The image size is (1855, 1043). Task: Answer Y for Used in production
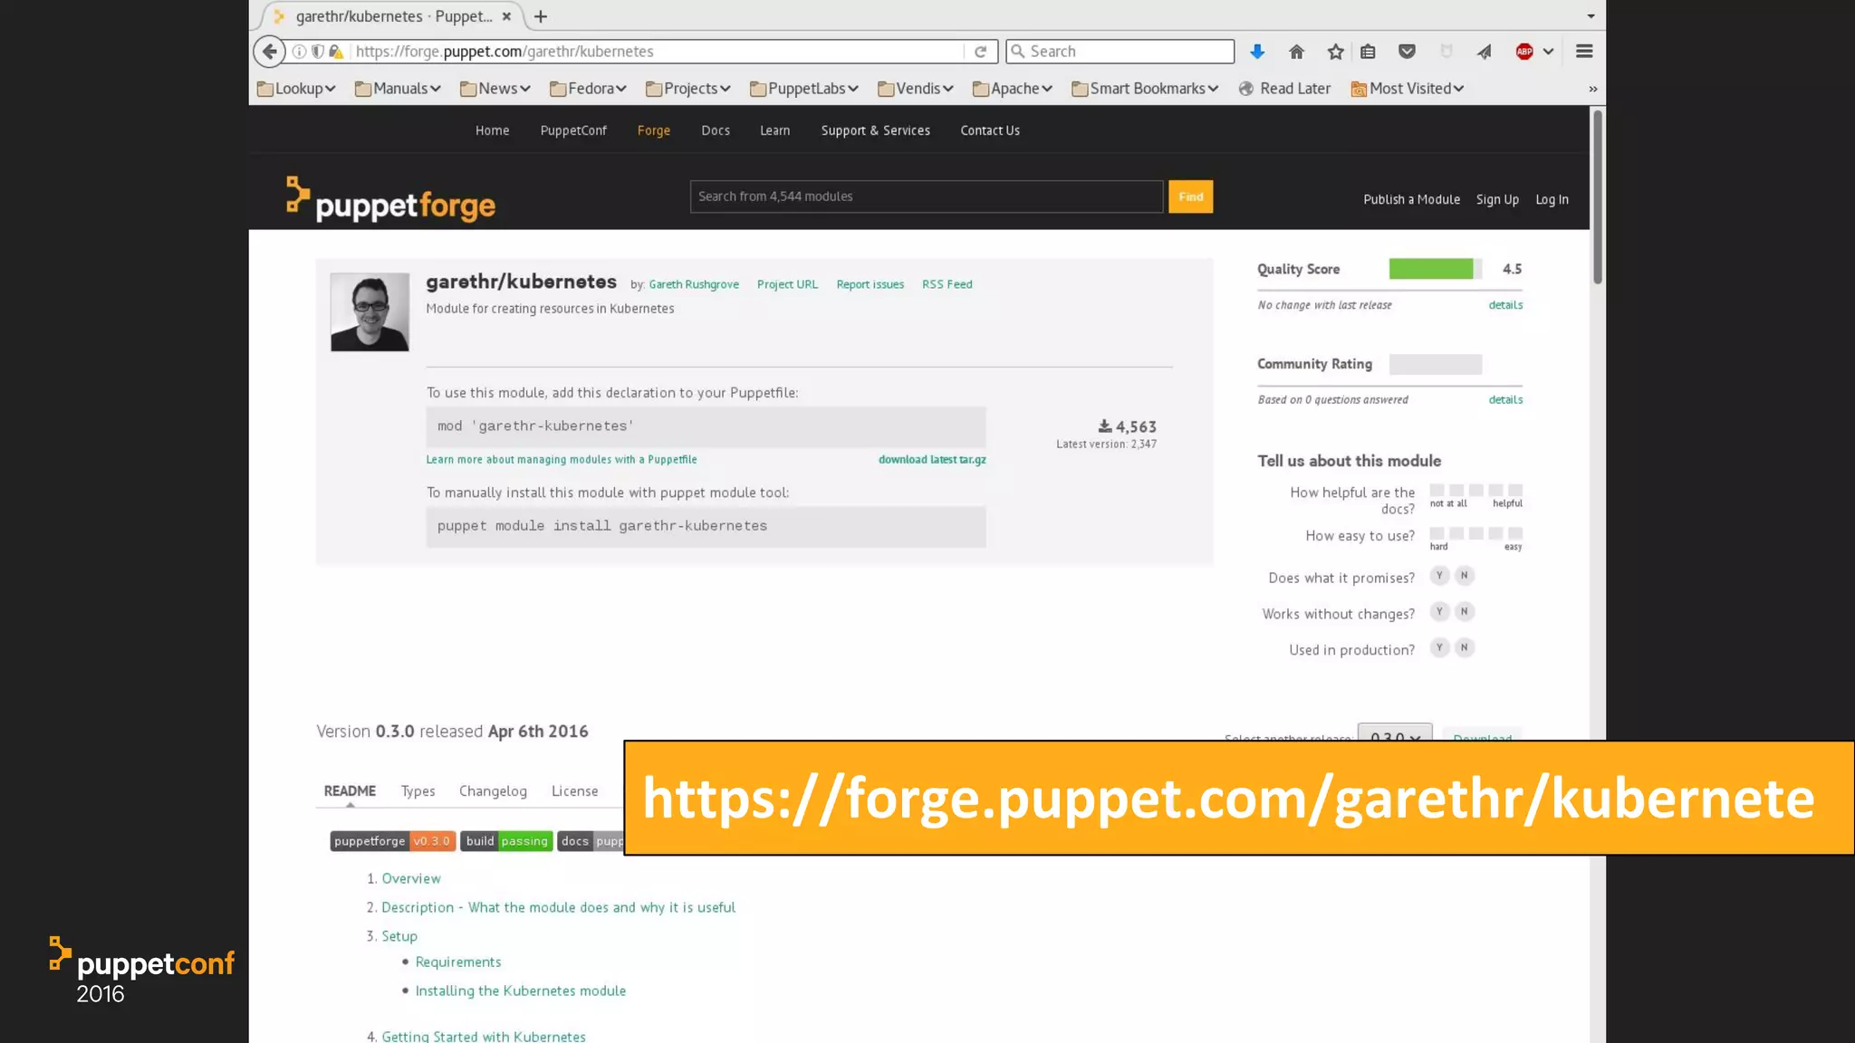click(x=1439, y=647)
